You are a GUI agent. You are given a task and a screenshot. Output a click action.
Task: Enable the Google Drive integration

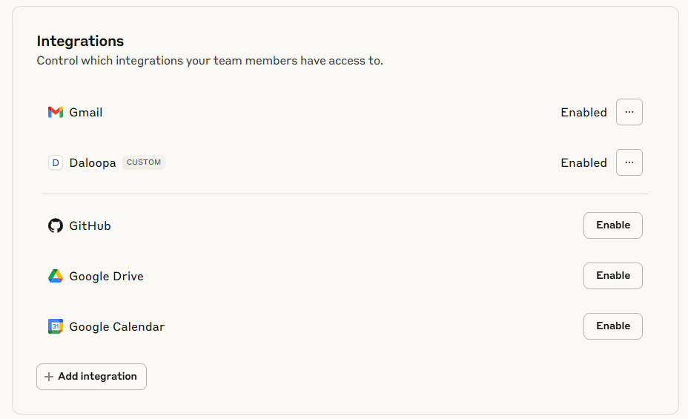click(x=613, y=276)
